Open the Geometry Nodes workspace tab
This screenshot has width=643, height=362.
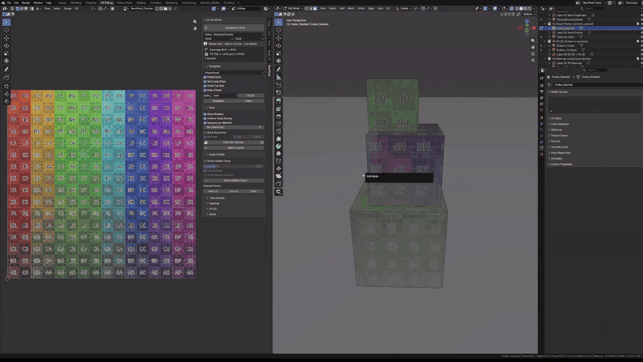[210, 3]
